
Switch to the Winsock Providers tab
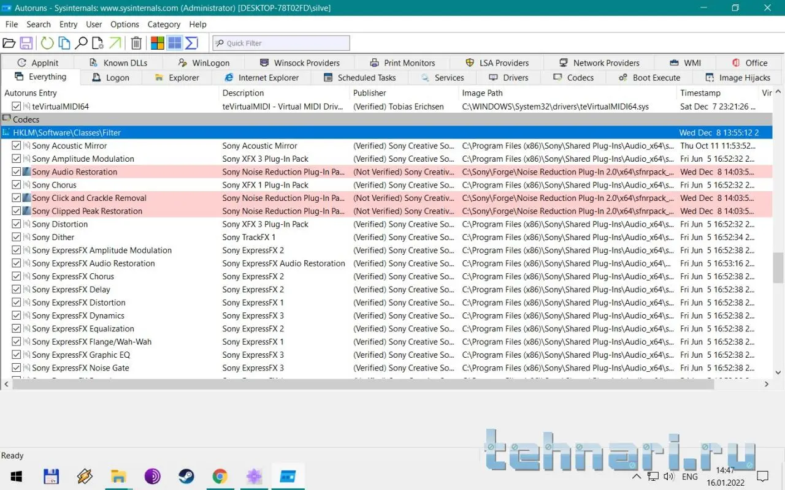point(300,62)
